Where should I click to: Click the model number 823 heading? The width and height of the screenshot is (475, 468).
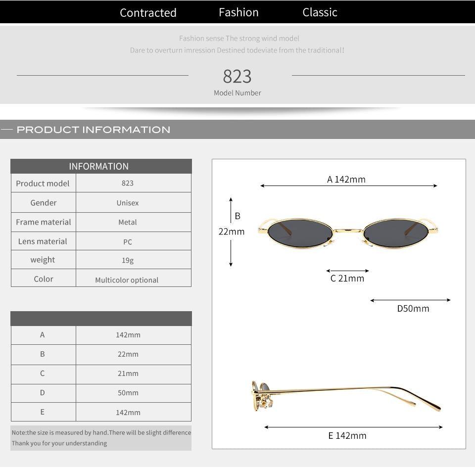pyautogui.click(x=237, y=76)
